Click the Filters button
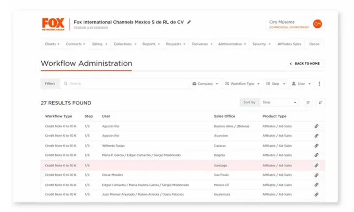The image size is (354, 212). tap(50, 83)
